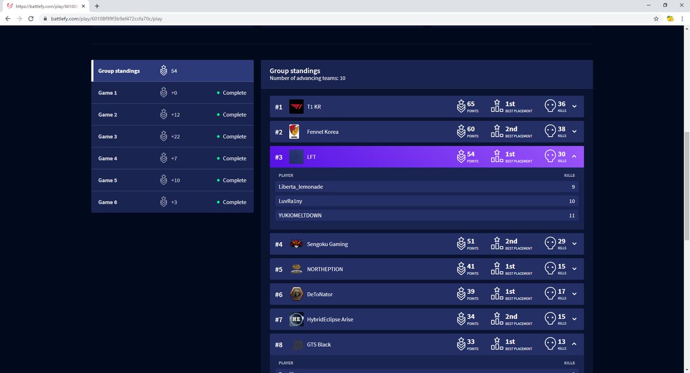Click the NORTHEPTION team logo
Viewport: 690px width, 373px height.
(296, 269)
